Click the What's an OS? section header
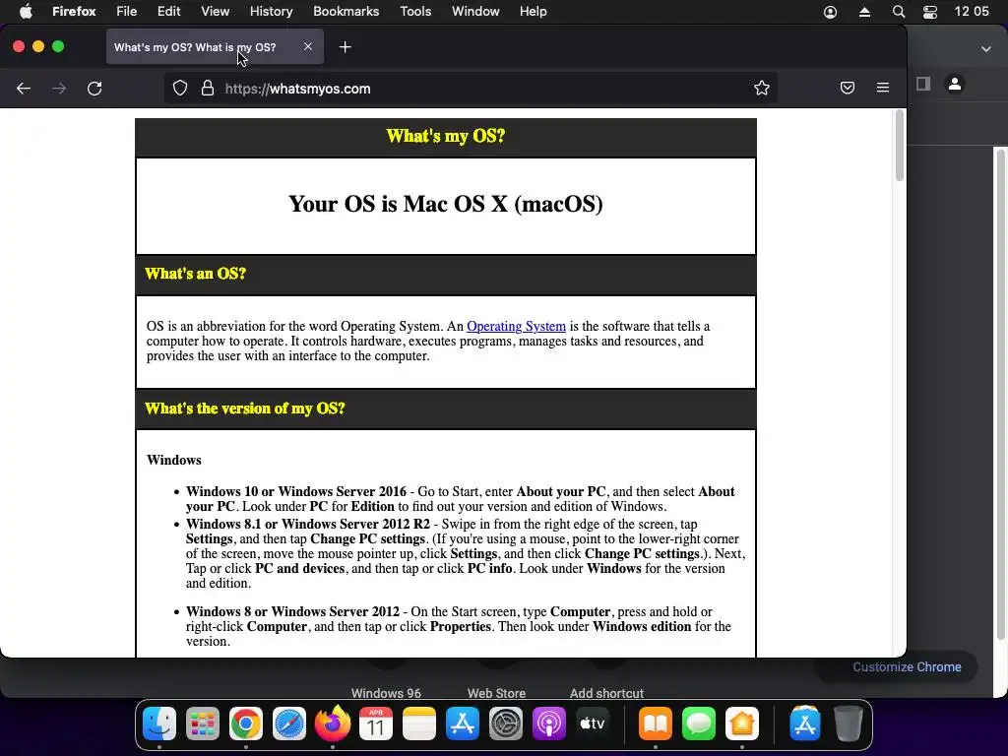Viewport: 1008px width, 756px height. [x=196, y=274]
